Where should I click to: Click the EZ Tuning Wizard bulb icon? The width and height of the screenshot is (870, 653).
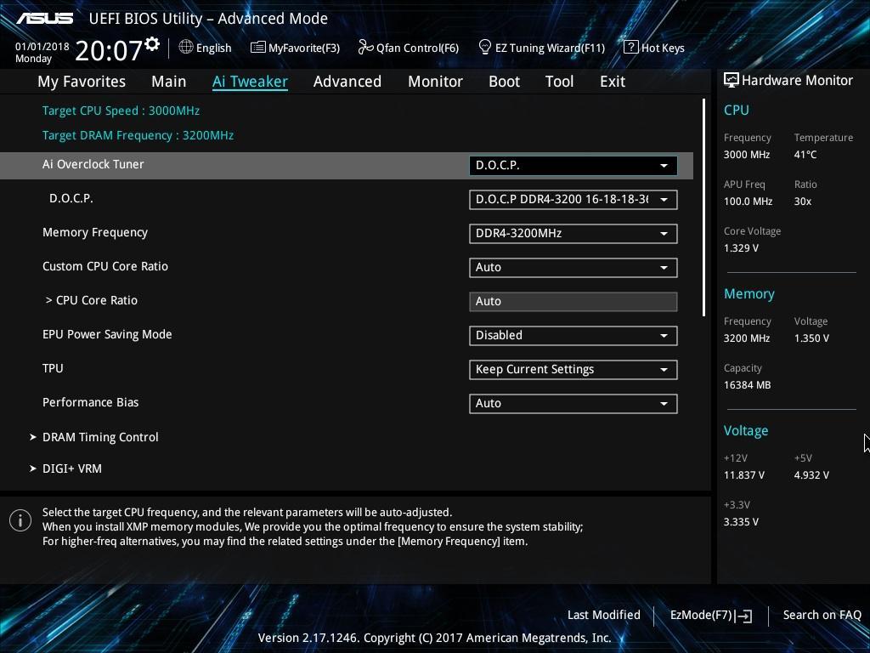pos(484,48)
